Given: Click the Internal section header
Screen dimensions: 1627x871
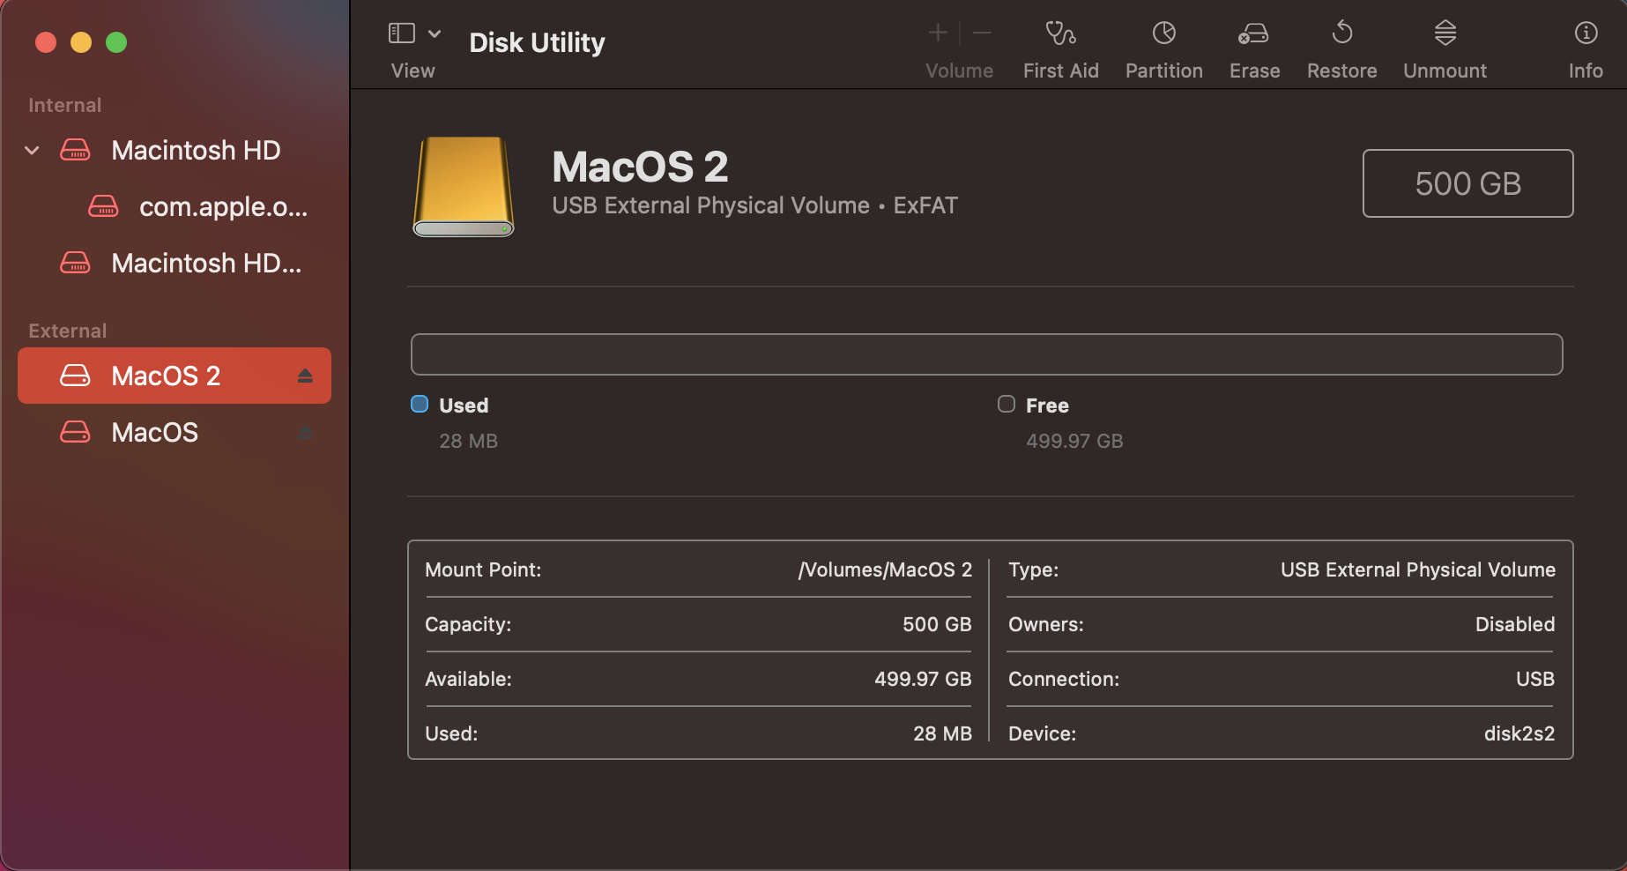Looking at the screenshot, I should (x=64, y=105).
